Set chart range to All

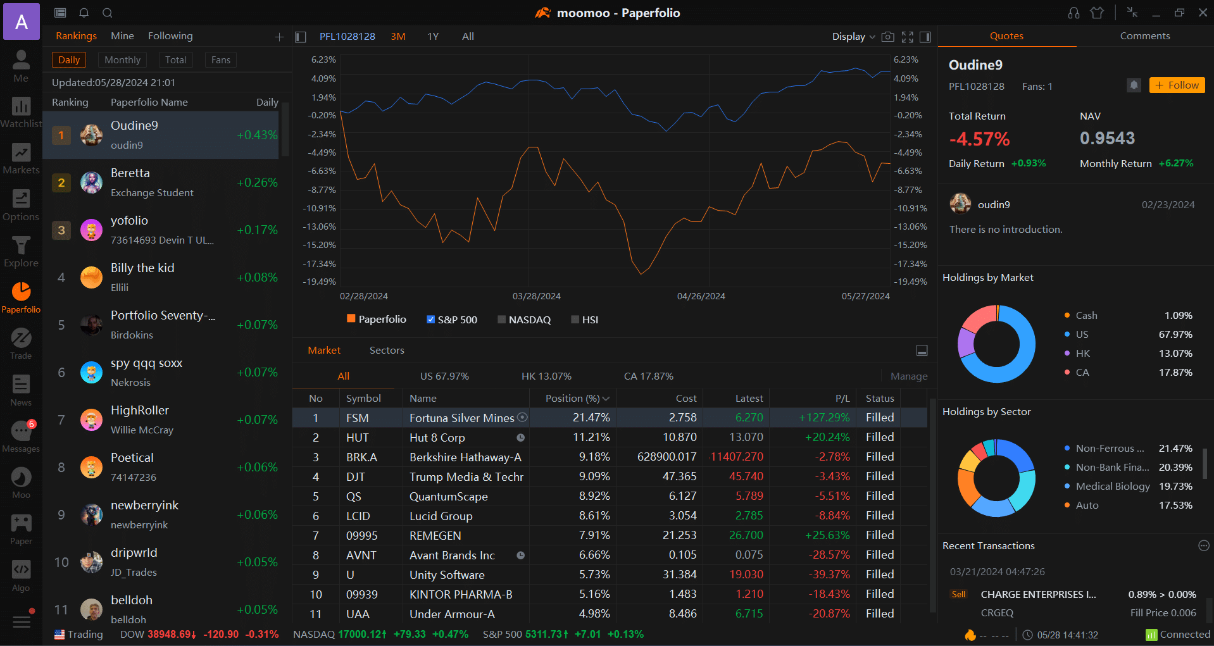click(468, 37)
